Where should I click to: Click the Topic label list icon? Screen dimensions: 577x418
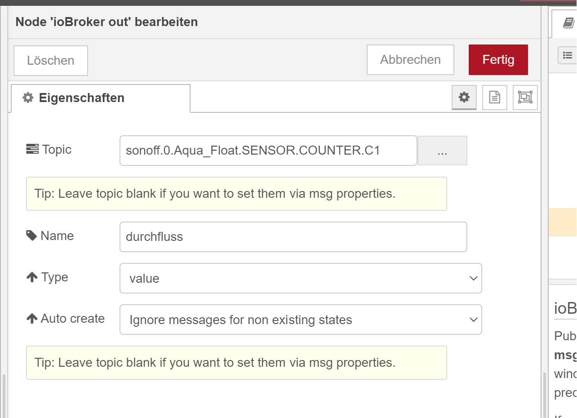coord(32,150)
